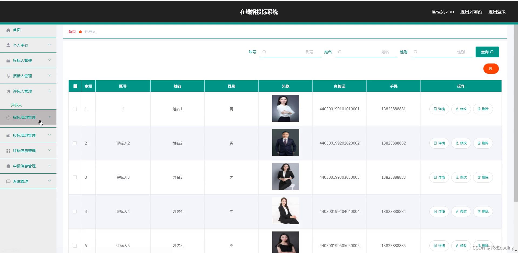The height and width of the screenshot is (253, 518).
Task: Expand the 系统管理 menu chevron
Action: [49, 181]
